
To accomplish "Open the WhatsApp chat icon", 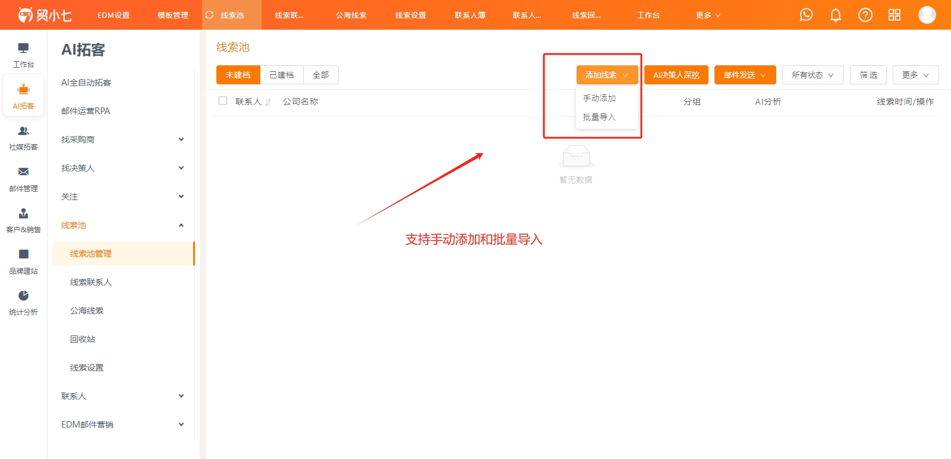I will point(806,15).
